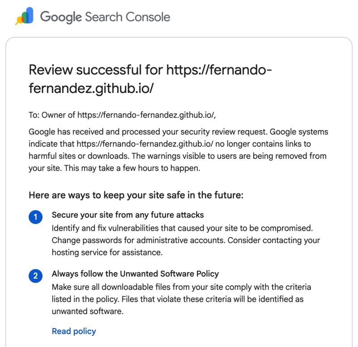
Task: Click 'Always follow the Unwanted Software Policy' title
Action: (x=135, y=274)
